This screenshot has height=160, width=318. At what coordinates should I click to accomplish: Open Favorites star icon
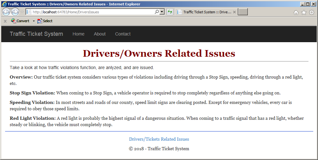(304, 13)
